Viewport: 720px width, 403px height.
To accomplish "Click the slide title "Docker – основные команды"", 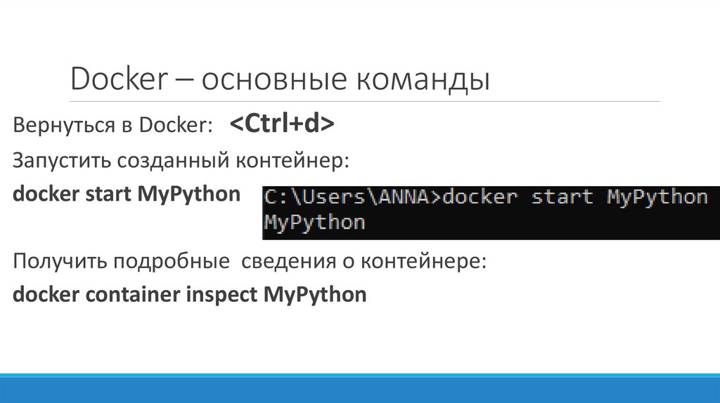I will click(x=279, y=79).
